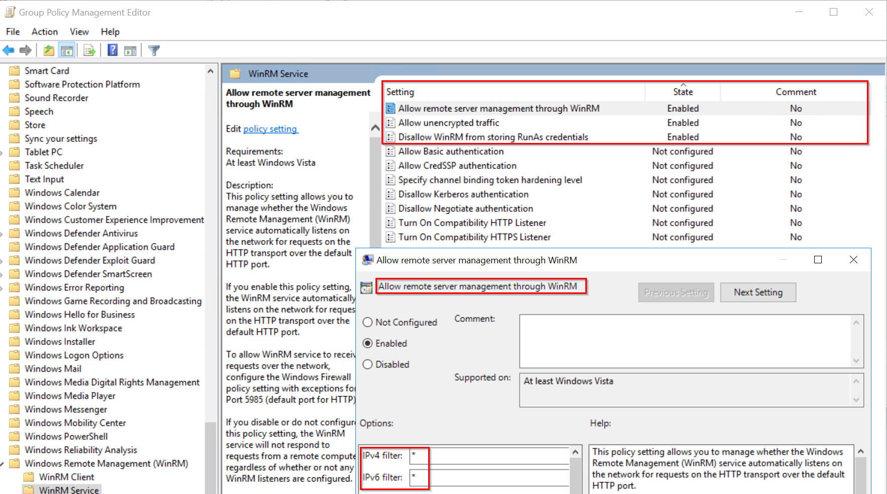Click the Next Setting button
The image size is (887, 494).
(758, 292)
